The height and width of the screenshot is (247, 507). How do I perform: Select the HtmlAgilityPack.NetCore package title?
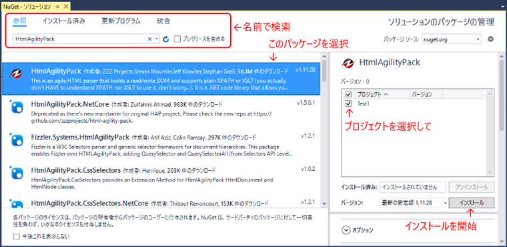pyautogui.click(x=69, y=105)
